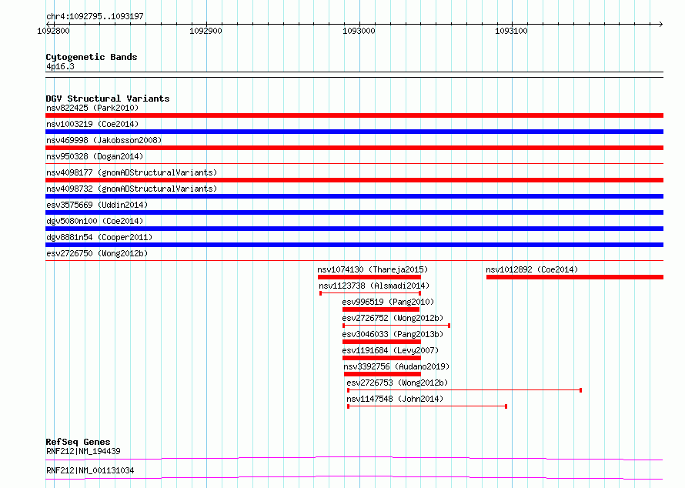Click ruler position 1093100
This screenshot has width=685, height=488.
pos(511,31)
